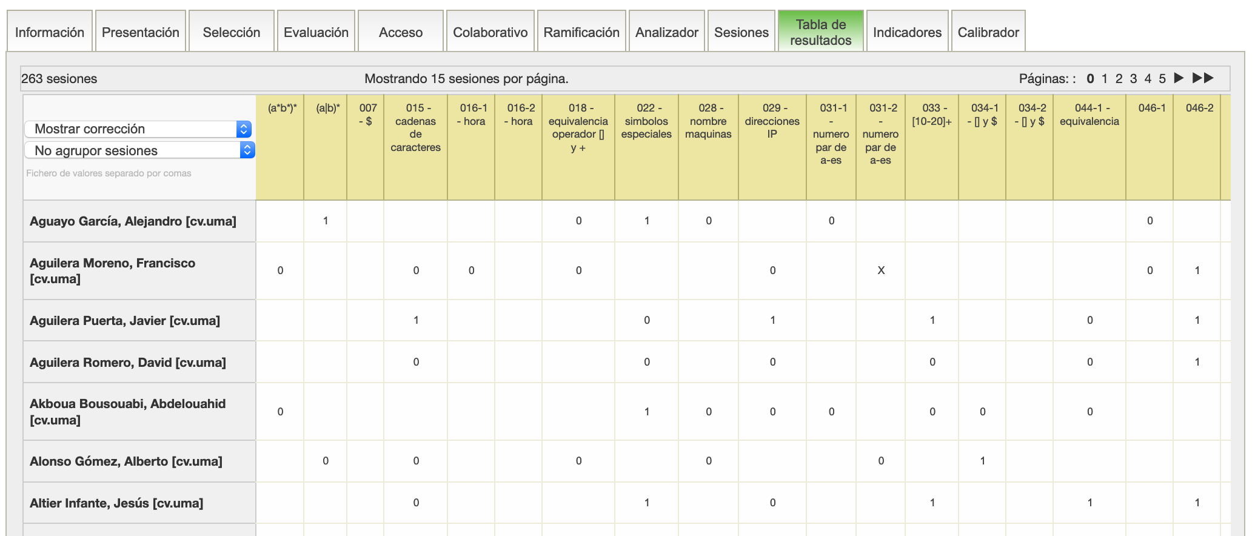Click the 022 - simbolos especiales column header
1255x536 pixels.
(646, 121)
